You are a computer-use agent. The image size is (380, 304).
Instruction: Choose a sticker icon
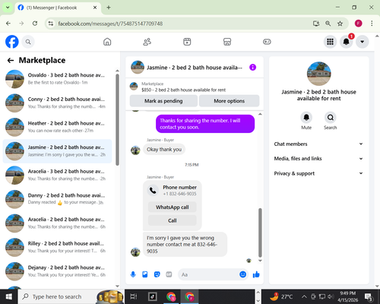tap(157, 274)
